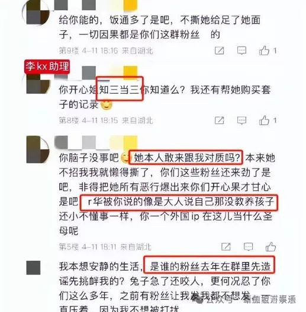Select the highlighted 她本人敢来跟我对质吗 text
Viewport: 306px width, 312px height.
(x=186, y=157)
